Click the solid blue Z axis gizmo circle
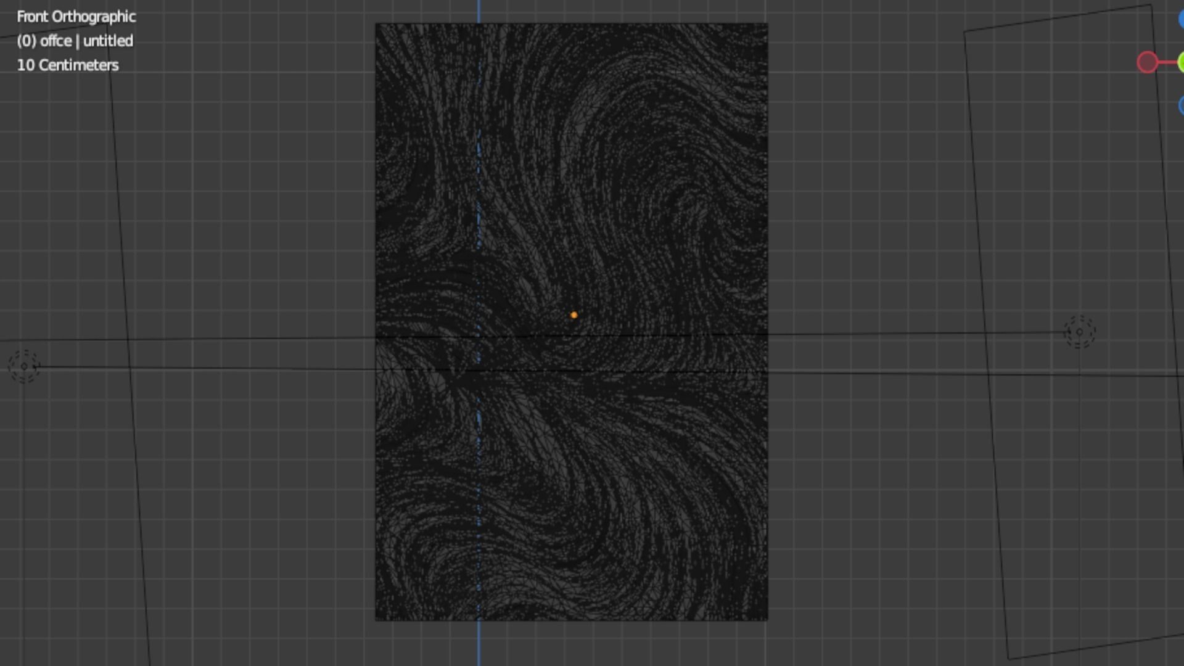Image resolution: width=1184 pixels, height=666 pixels. [1181, 18]
